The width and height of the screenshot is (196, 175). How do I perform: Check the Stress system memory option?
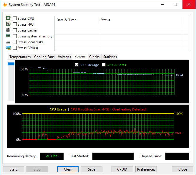coord(15,36)
